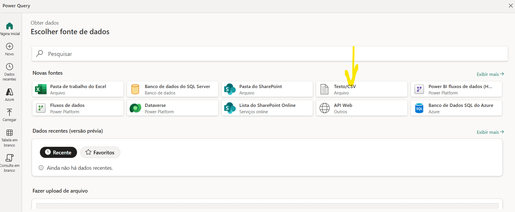
Task: Click the green Dataverse icon
Action: [135, 108]
